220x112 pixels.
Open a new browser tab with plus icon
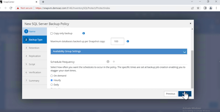43,2
